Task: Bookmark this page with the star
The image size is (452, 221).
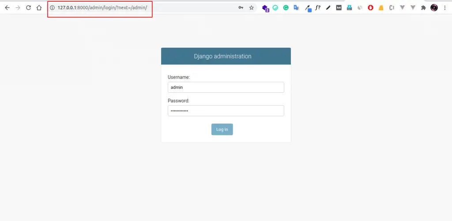Action: point(251,8)
